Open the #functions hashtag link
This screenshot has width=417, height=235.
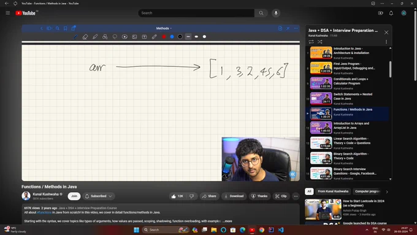[x=44, y=212]
